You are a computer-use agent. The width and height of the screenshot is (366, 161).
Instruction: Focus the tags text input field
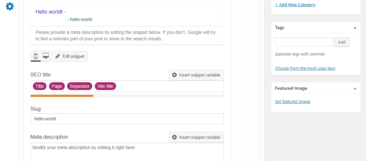click(x=304, y=42)
